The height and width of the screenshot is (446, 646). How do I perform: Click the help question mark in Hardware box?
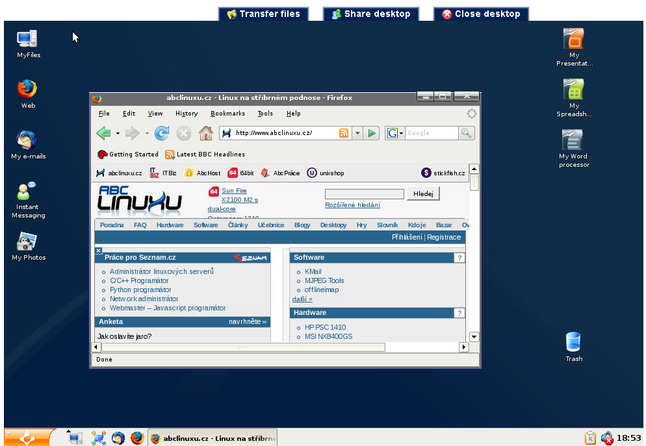click(x=459, y=313)
